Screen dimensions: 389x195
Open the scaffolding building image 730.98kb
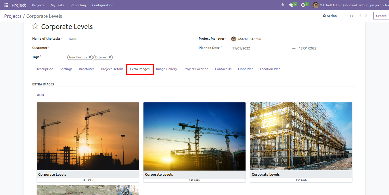pos(301,136)
